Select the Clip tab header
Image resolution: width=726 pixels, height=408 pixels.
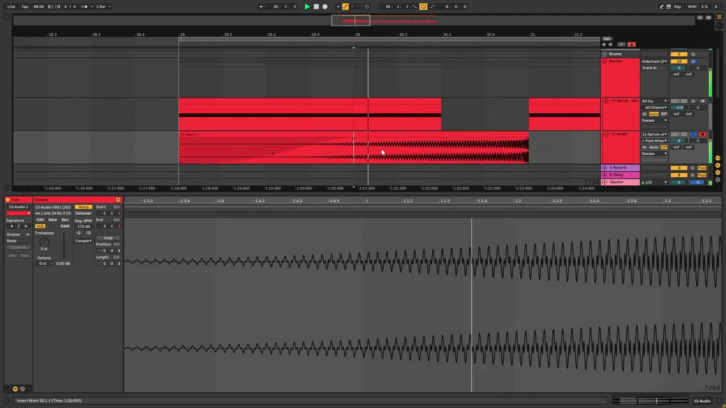tap(15, 199)
